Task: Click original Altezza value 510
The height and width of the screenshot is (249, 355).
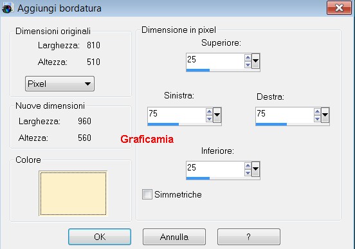Action: (93, 62)
